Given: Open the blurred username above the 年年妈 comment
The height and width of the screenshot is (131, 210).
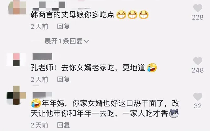Looking at the screenshot, I should coord(42,95).
